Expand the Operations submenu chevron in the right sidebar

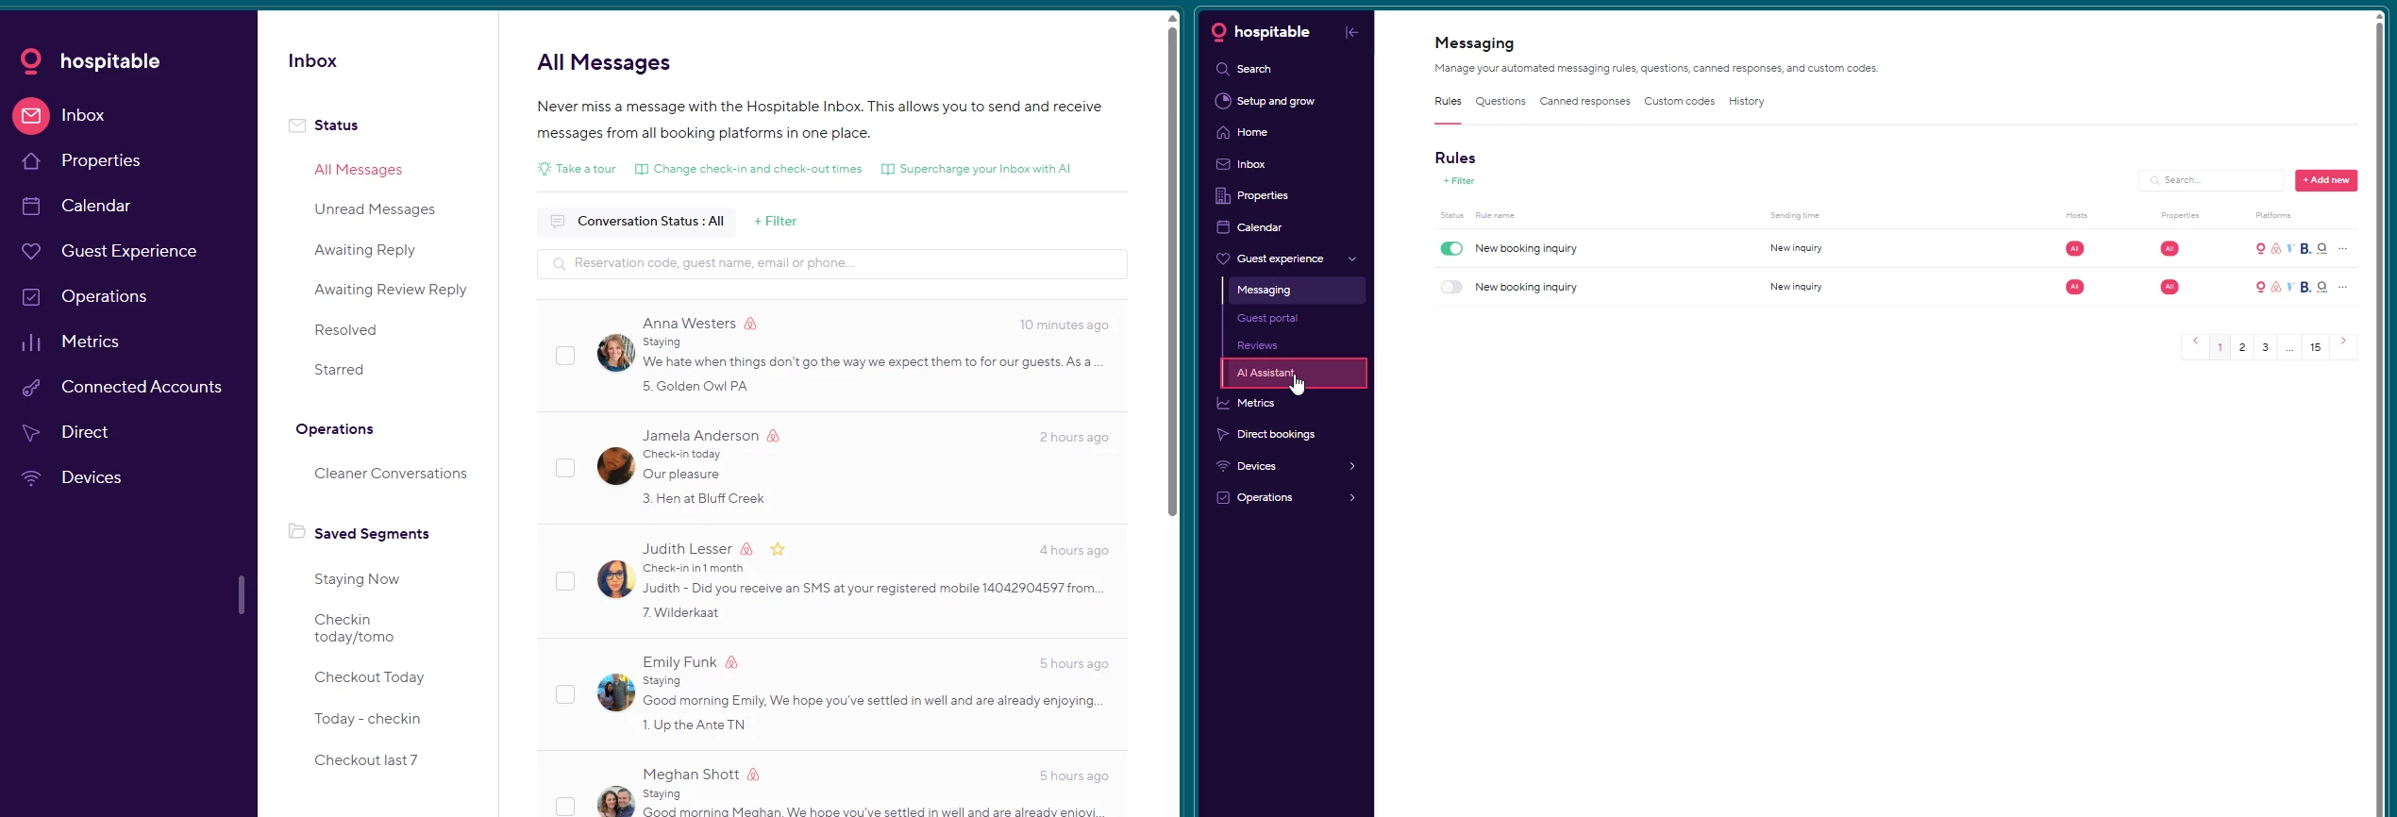tap(1352, 497)
